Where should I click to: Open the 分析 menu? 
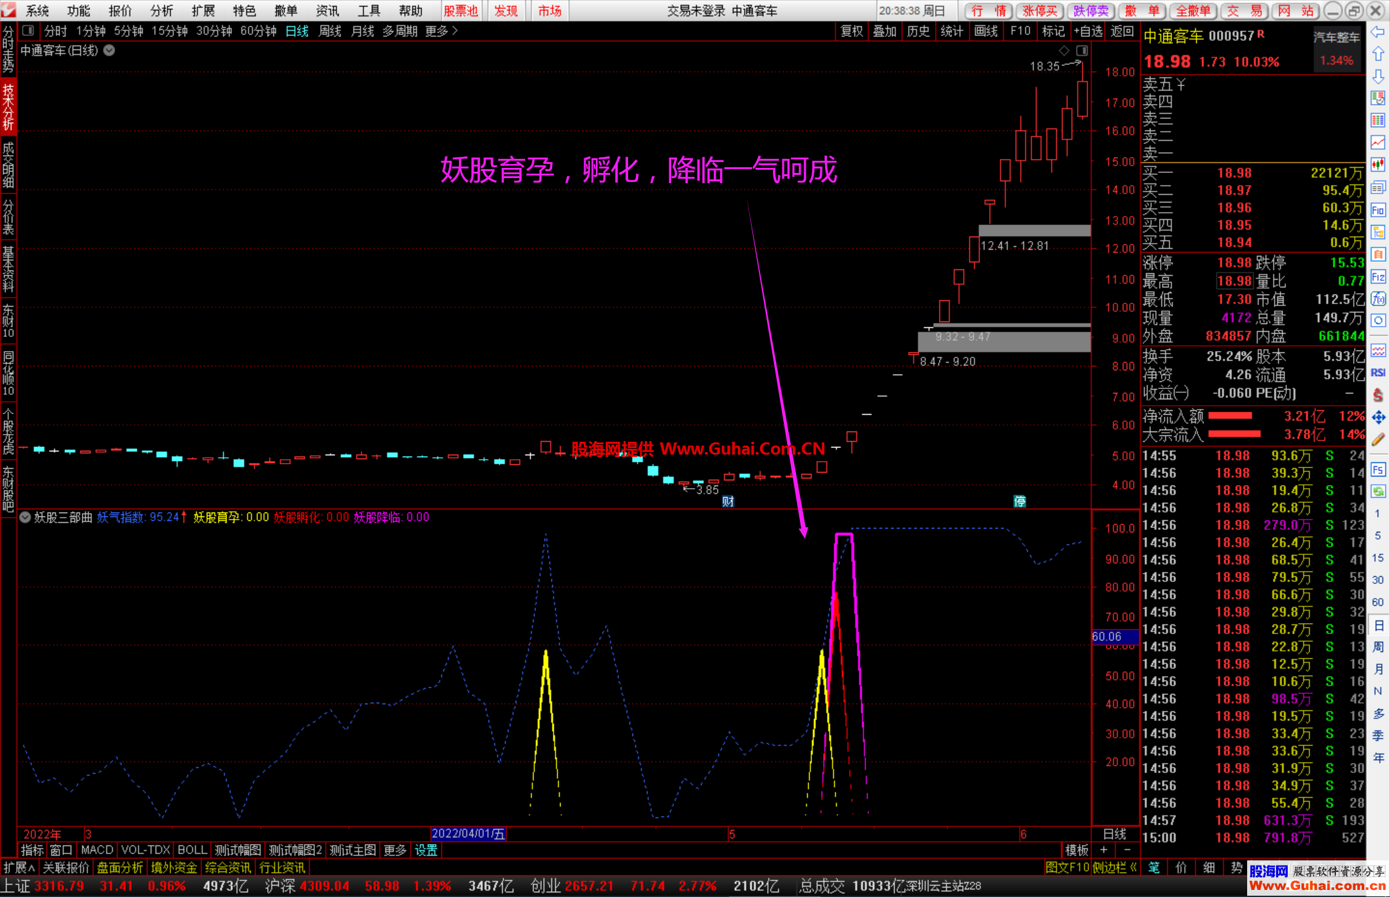click(162, 11)
